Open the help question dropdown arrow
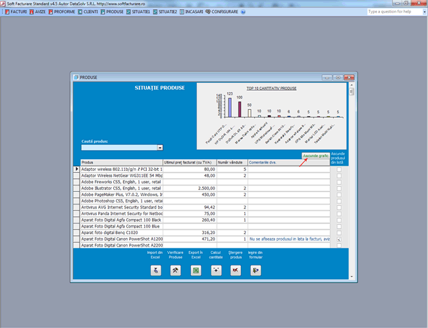Image resolution: width=428 pixels, height=328 pixels. [x=425, y=12]
